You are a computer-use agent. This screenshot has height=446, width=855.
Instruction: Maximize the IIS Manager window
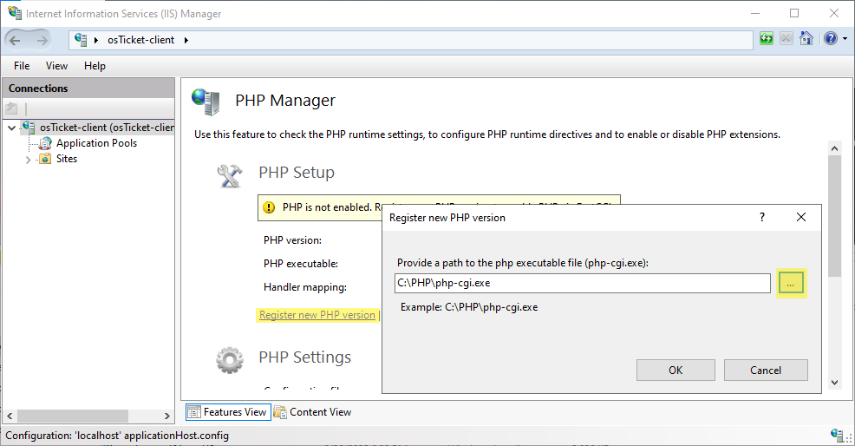(794, 13)
